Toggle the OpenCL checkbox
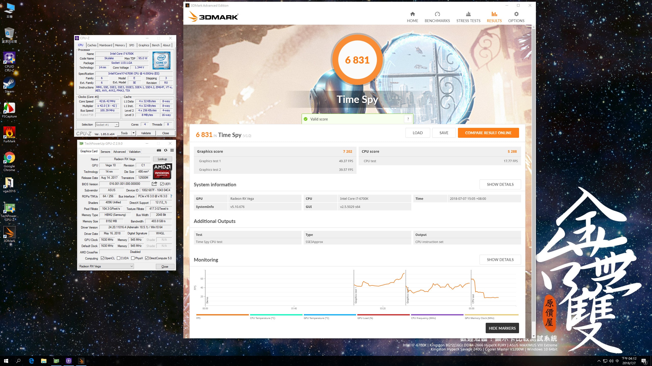This screenshot has width=652, height=366. (x=102, y=258)
